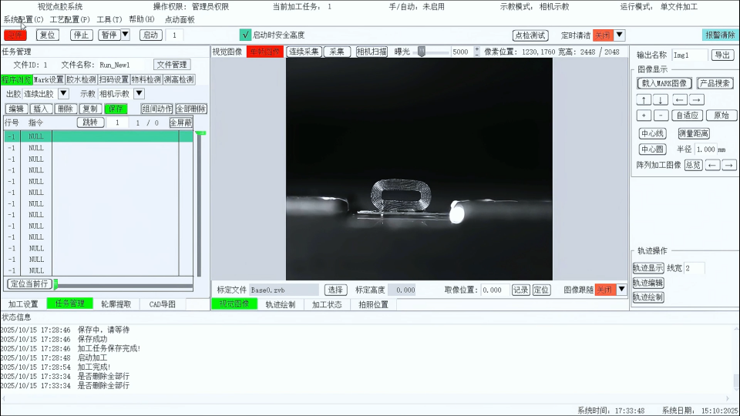Open the 图像跟随 dropdown arrow
Viewport: 740px width, 416px height.
click(621, 290)
